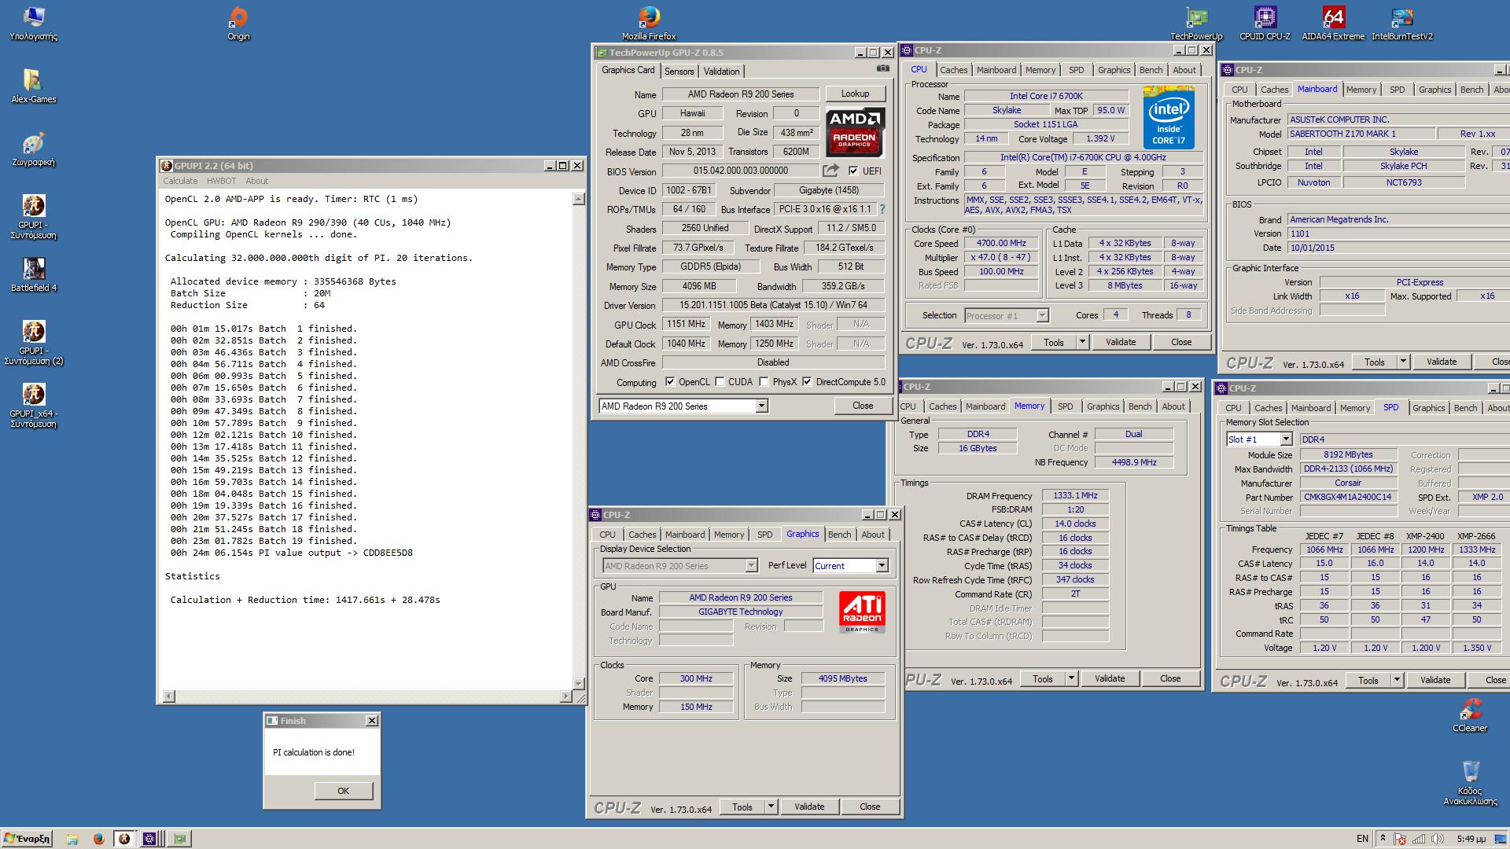
Task: Click the GPU-Z screenshot camera icon
Action: (x=882, y=69)
